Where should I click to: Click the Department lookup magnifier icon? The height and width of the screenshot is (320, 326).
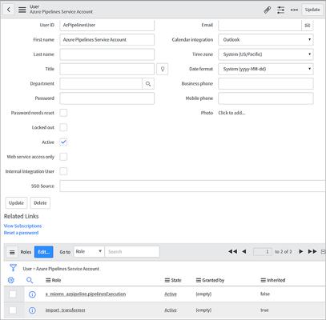pyautogui.click(x=148, y=84)
